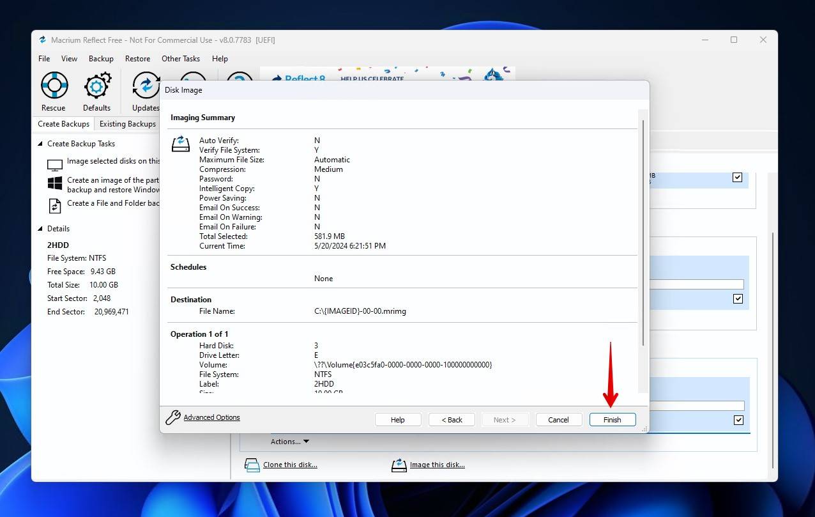Click the destination file name 'C:\{IMAGEID}-00-00.mrimg'
The height and width of the screenshot is (517, 815).
(360, 311)
